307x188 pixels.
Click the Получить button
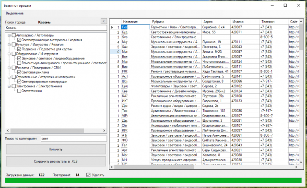click(56, 150)
